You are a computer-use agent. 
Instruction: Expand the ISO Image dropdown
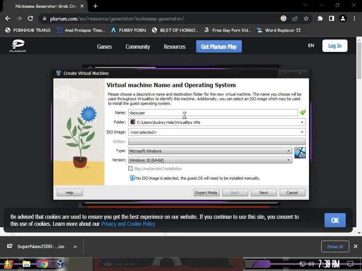click(302, 132)
